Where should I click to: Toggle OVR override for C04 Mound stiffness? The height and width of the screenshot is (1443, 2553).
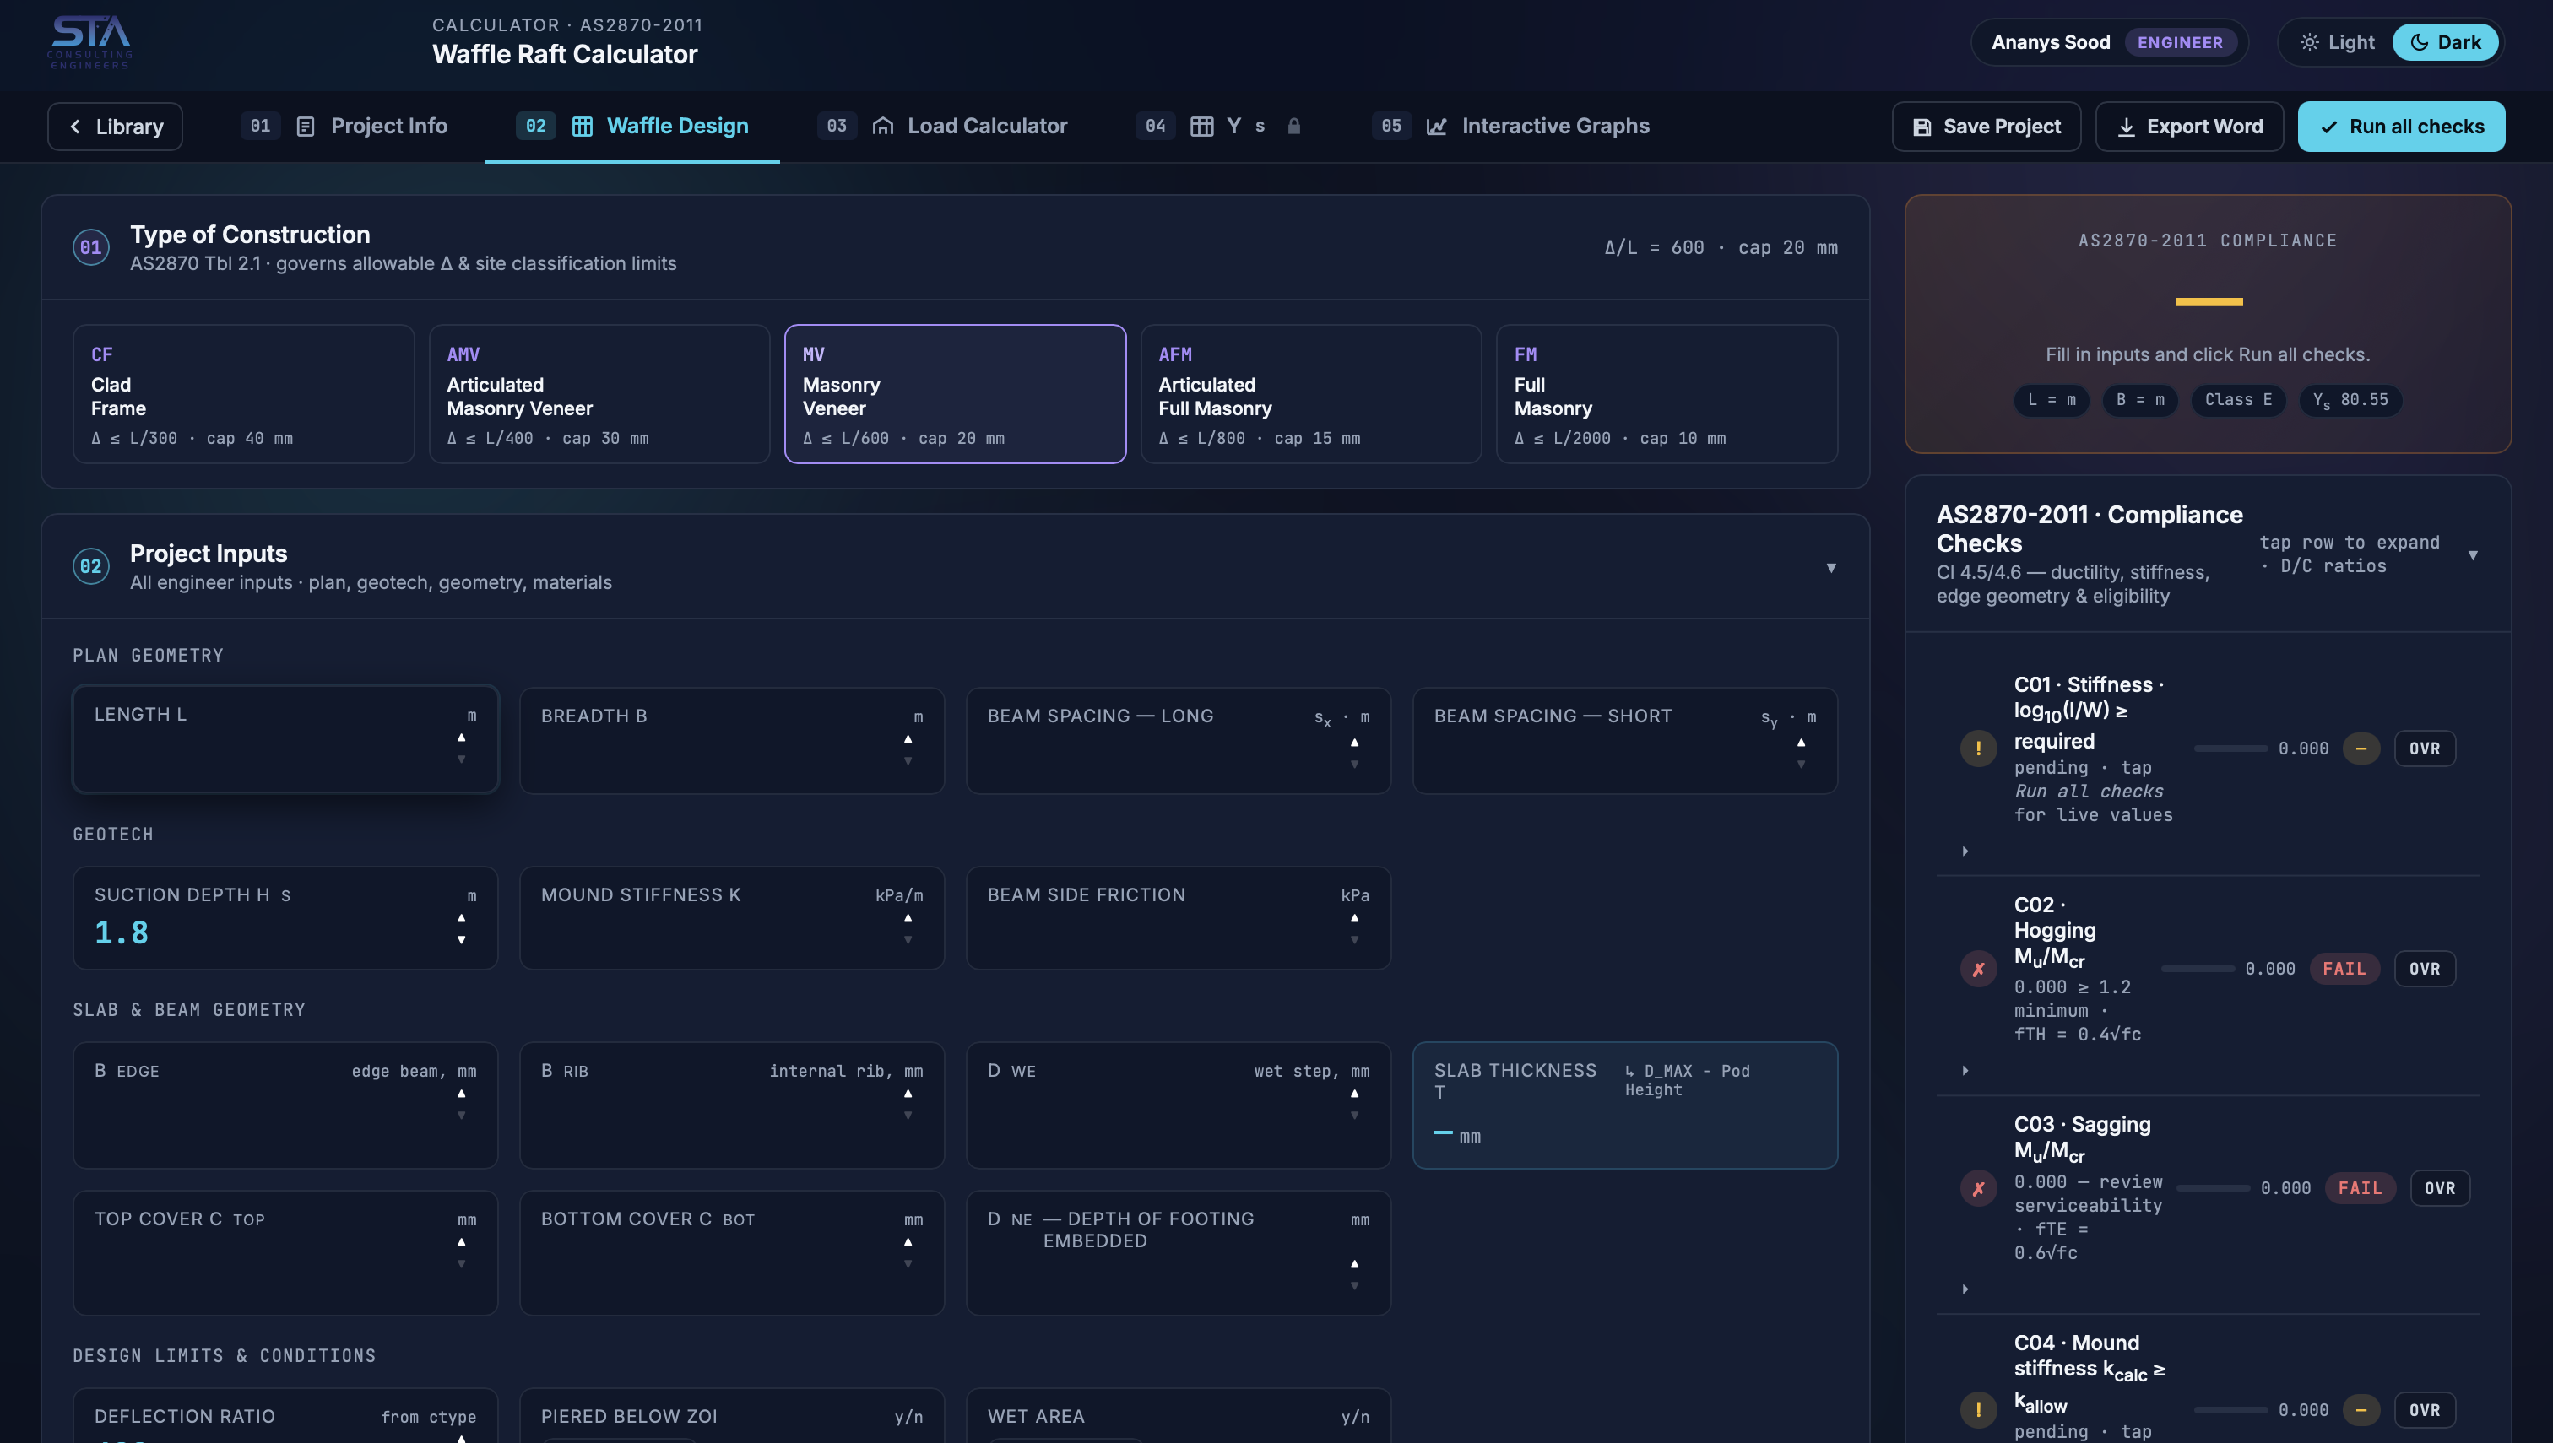(x=2424, y=1410)
